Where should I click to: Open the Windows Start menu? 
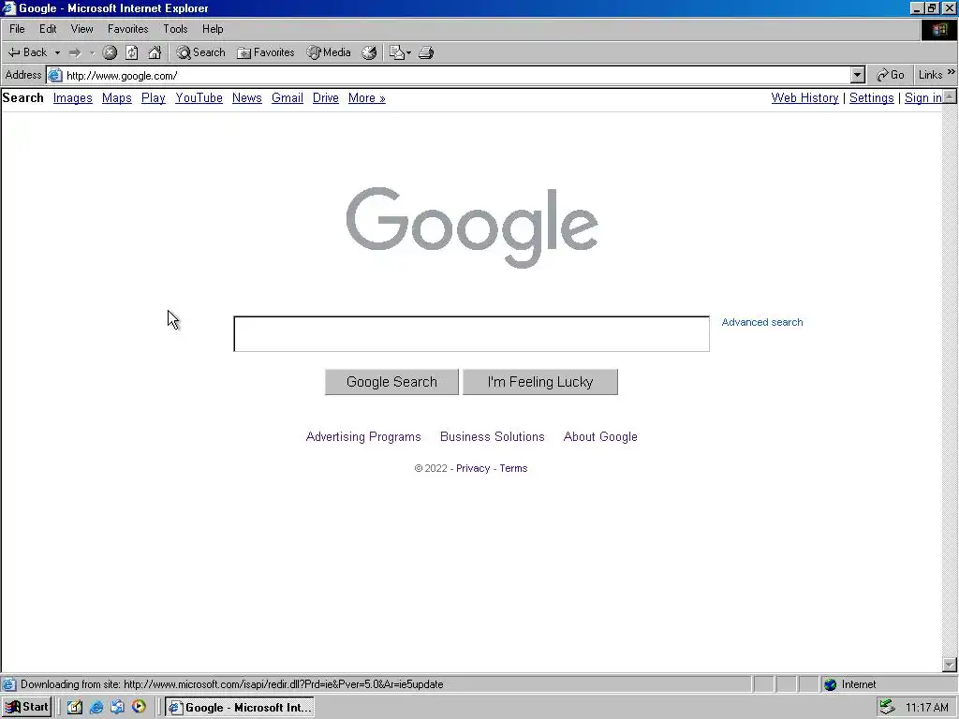click(26, 707)
